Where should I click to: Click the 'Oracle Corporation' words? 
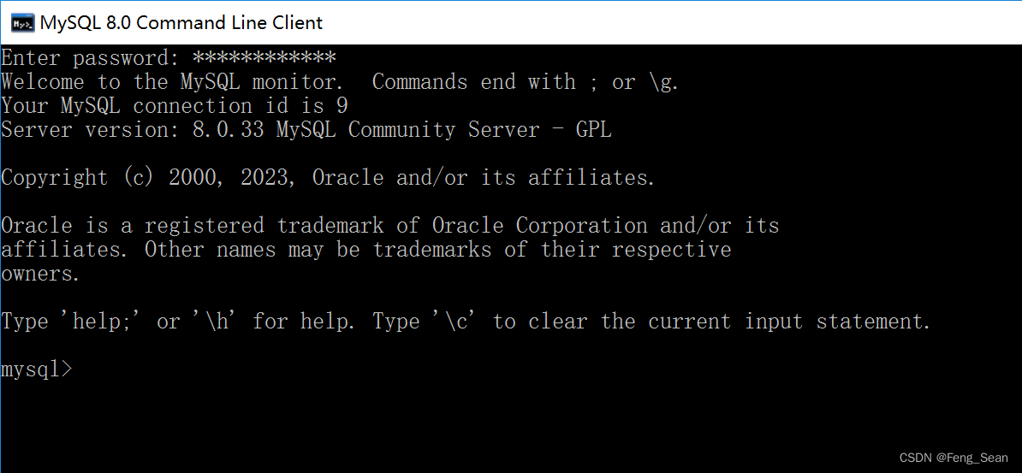pos(540,226)
